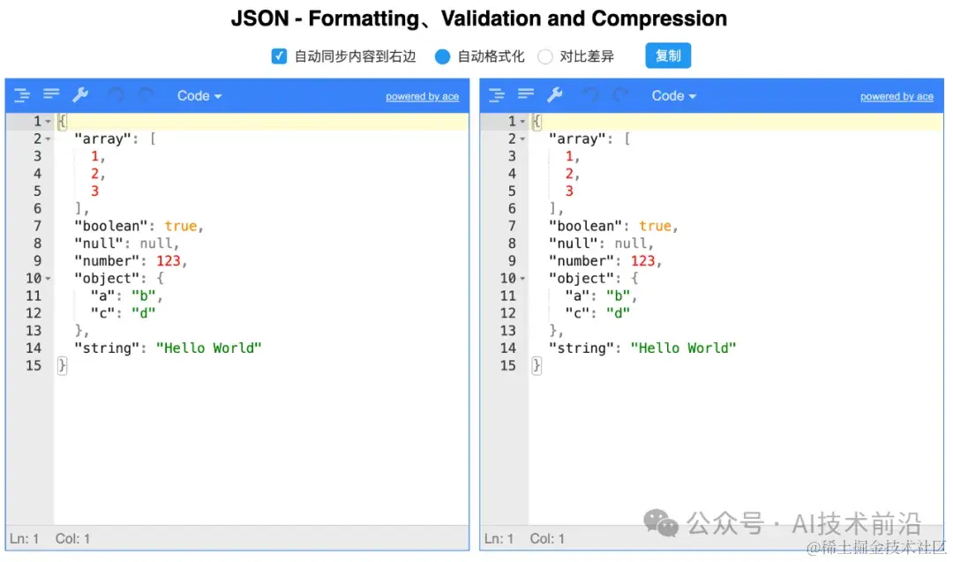Format JSON in the right editor toolbar
953x562 pixels.
[x=497, y=94]
